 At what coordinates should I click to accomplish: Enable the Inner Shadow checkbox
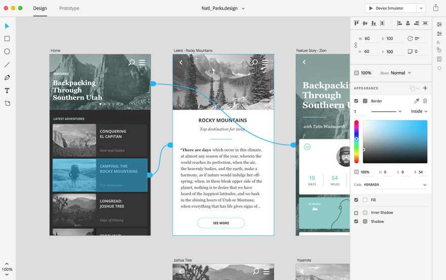point(356,213)
